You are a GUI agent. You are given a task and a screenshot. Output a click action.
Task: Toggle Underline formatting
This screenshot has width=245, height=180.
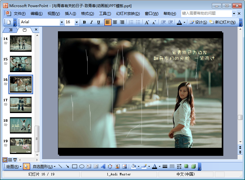coord(98,22)
